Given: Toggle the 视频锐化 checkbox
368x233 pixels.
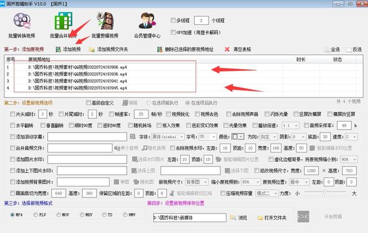Looking at the screenshot, I should point(168,114).
